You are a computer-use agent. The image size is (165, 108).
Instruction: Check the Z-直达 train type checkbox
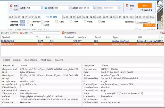(56, 21)
